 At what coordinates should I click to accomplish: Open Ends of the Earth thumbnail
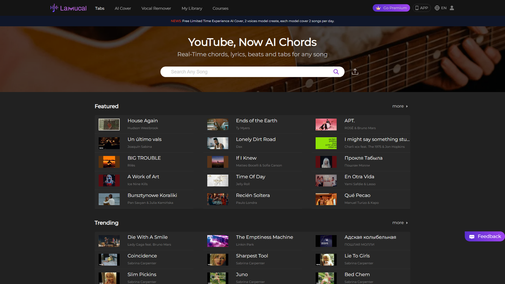tap(218, 124)
